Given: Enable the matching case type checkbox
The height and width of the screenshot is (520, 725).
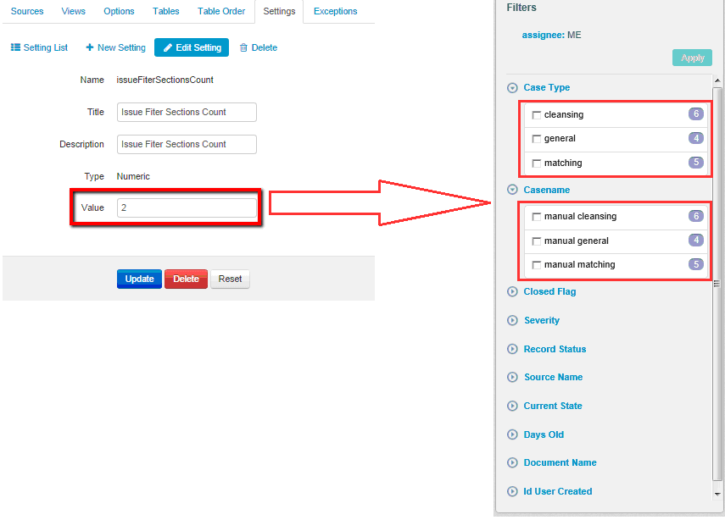Looking at the screenshot, I should (536, 163).
